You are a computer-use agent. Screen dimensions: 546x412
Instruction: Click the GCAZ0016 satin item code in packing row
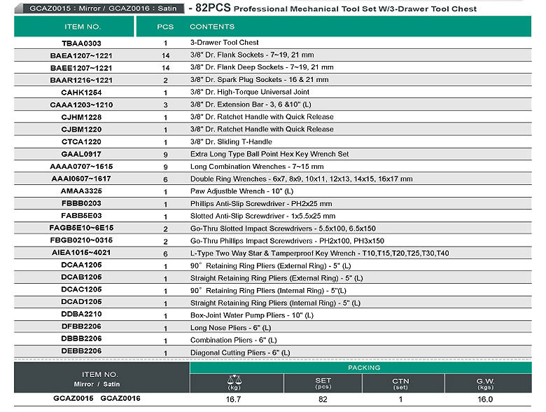pyautogui.click(x=120, y=399)
